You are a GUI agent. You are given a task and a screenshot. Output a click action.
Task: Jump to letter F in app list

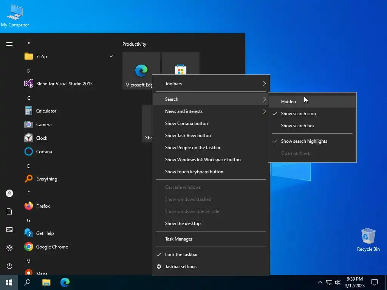coord(29,193)
